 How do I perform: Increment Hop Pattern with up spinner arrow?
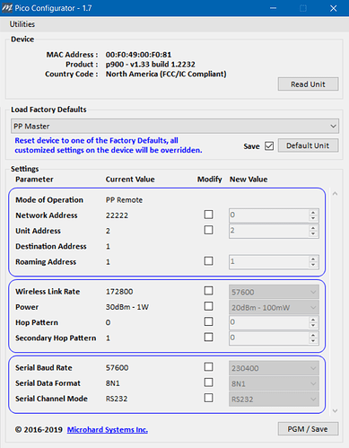pos(313,320)
